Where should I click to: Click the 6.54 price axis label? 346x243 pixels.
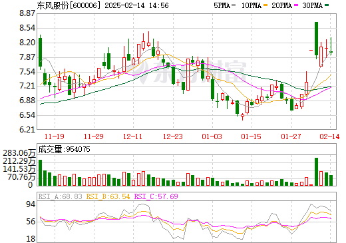(x=27, y=115)
